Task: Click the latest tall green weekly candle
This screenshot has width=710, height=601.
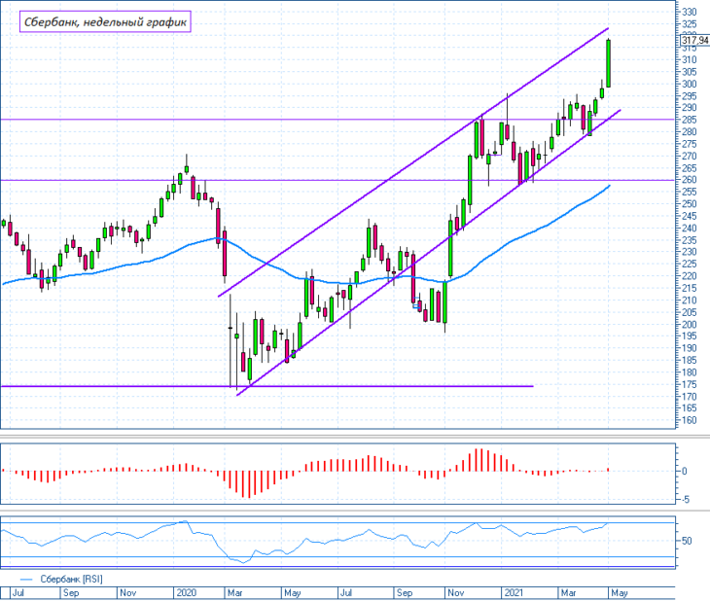Action: click(609, 63)
